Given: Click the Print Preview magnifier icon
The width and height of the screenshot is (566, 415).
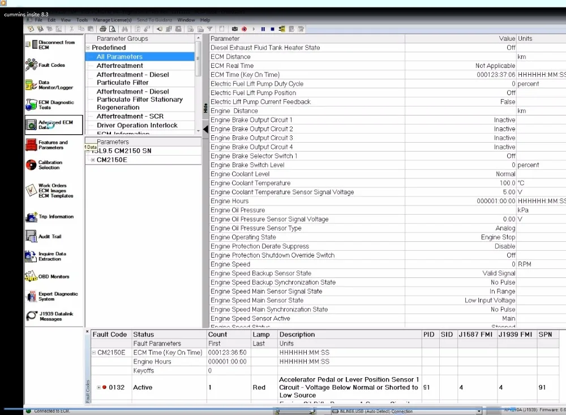Looking at the screenshot, I should coord(112,29).
